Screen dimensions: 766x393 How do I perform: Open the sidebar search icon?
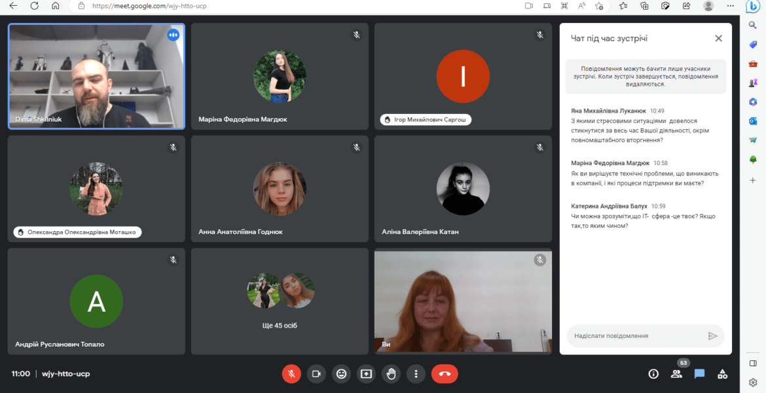pyautogui.click(x=753, y=26)
